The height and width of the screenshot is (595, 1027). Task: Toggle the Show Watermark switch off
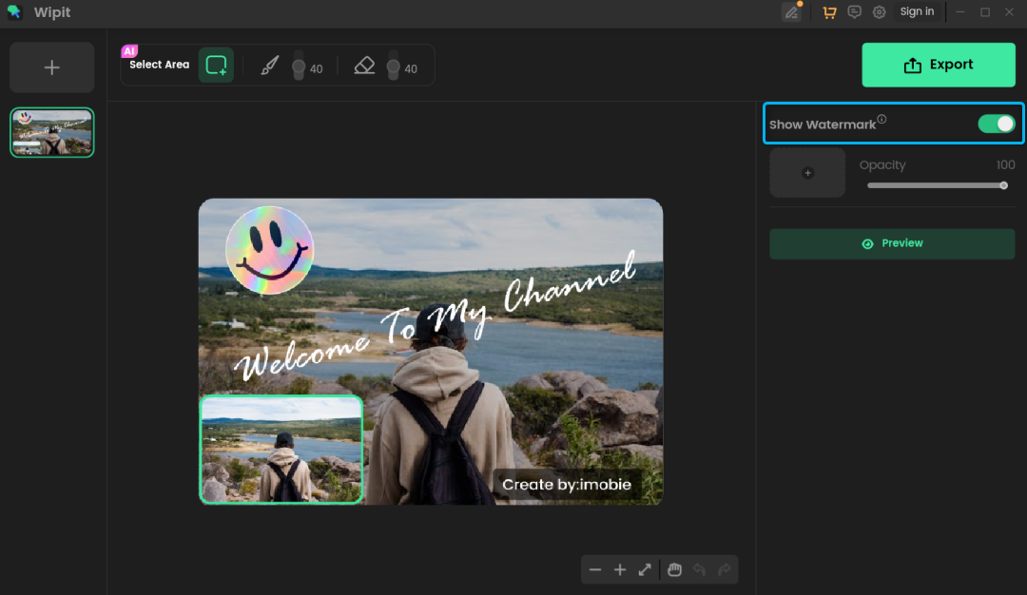pos(996,124)
